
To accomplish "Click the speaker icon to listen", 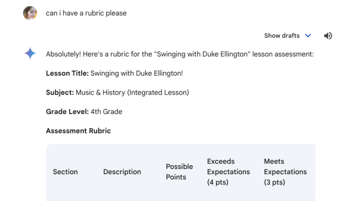I will [x=328, y=35].
